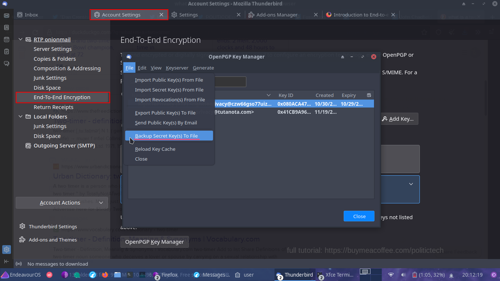Screen dimensions: 500x281
Task: Open the Mail space icon in sidebar
Action: click(x=6, y=16)
